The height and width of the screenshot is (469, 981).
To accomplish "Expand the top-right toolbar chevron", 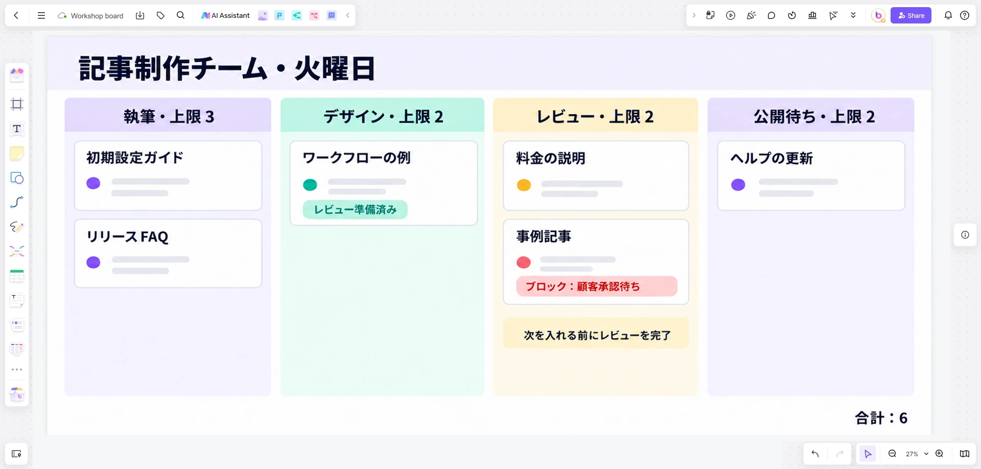I will click(694, 15).
